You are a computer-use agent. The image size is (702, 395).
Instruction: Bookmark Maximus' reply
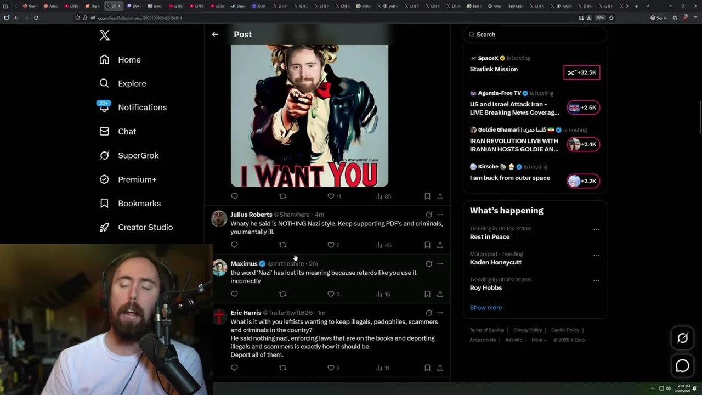(427, 294)
